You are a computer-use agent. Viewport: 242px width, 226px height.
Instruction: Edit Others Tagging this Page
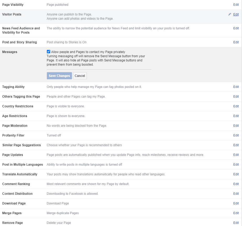tap(236, 96)
